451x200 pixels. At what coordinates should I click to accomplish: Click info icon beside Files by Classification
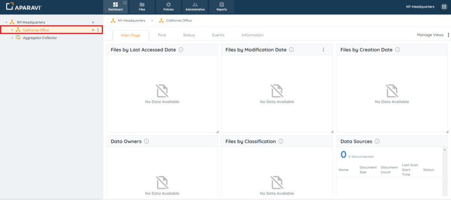pyautogui.click(x=281, y=142)
